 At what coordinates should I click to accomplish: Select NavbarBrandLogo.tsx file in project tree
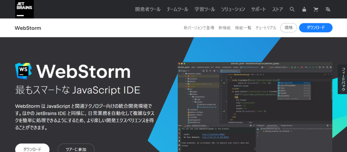pyautogui.click(x=206, y=107)
